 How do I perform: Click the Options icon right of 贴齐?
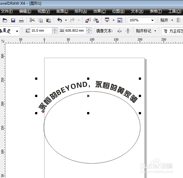179,20
